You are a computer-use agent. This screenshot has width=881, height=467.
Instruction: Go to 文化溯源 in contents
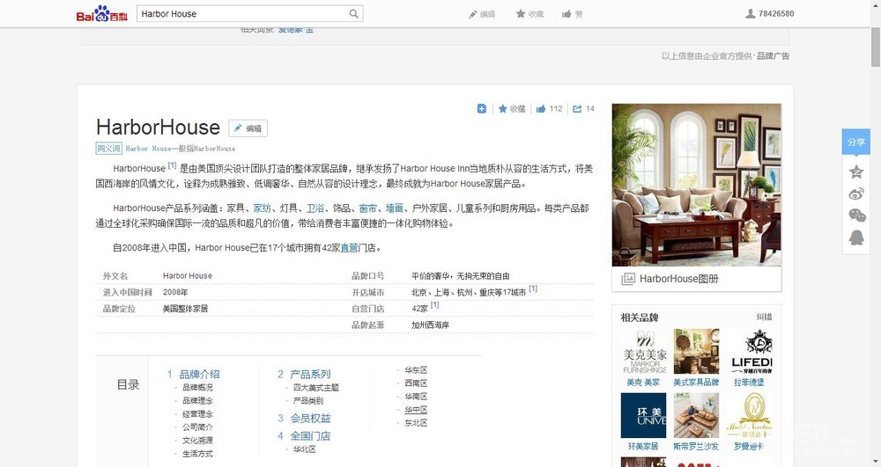click(197, 441)
